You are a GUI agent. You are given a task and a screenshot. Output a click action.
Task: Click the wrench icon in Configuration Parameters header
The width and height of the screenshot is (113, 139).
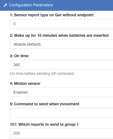[x=5, y=5]
